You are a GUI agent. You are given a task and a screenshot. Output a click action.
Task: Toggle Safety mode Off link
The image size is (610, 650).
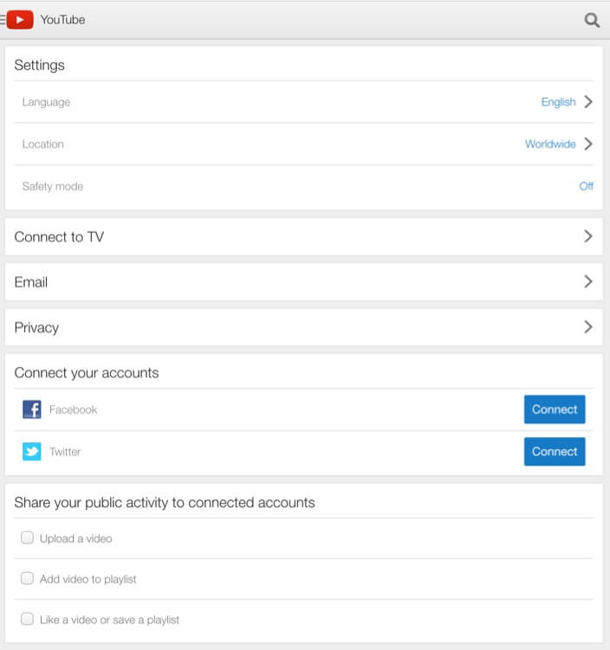coord(586,186)
